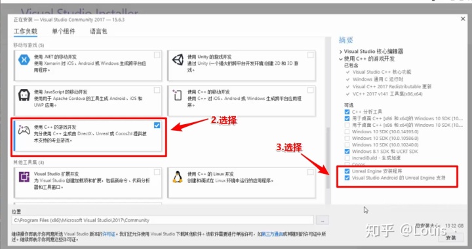
Task: Open the 许可证 license link
Action: (x=109, y=234)
